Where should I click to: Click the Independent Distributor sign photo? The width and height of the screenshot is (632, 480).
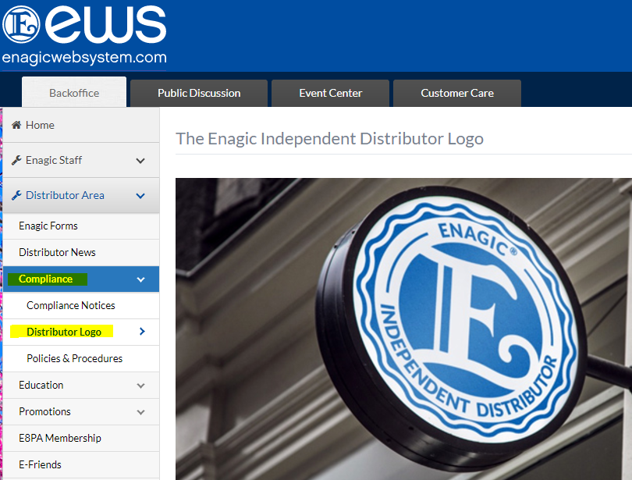403,329
